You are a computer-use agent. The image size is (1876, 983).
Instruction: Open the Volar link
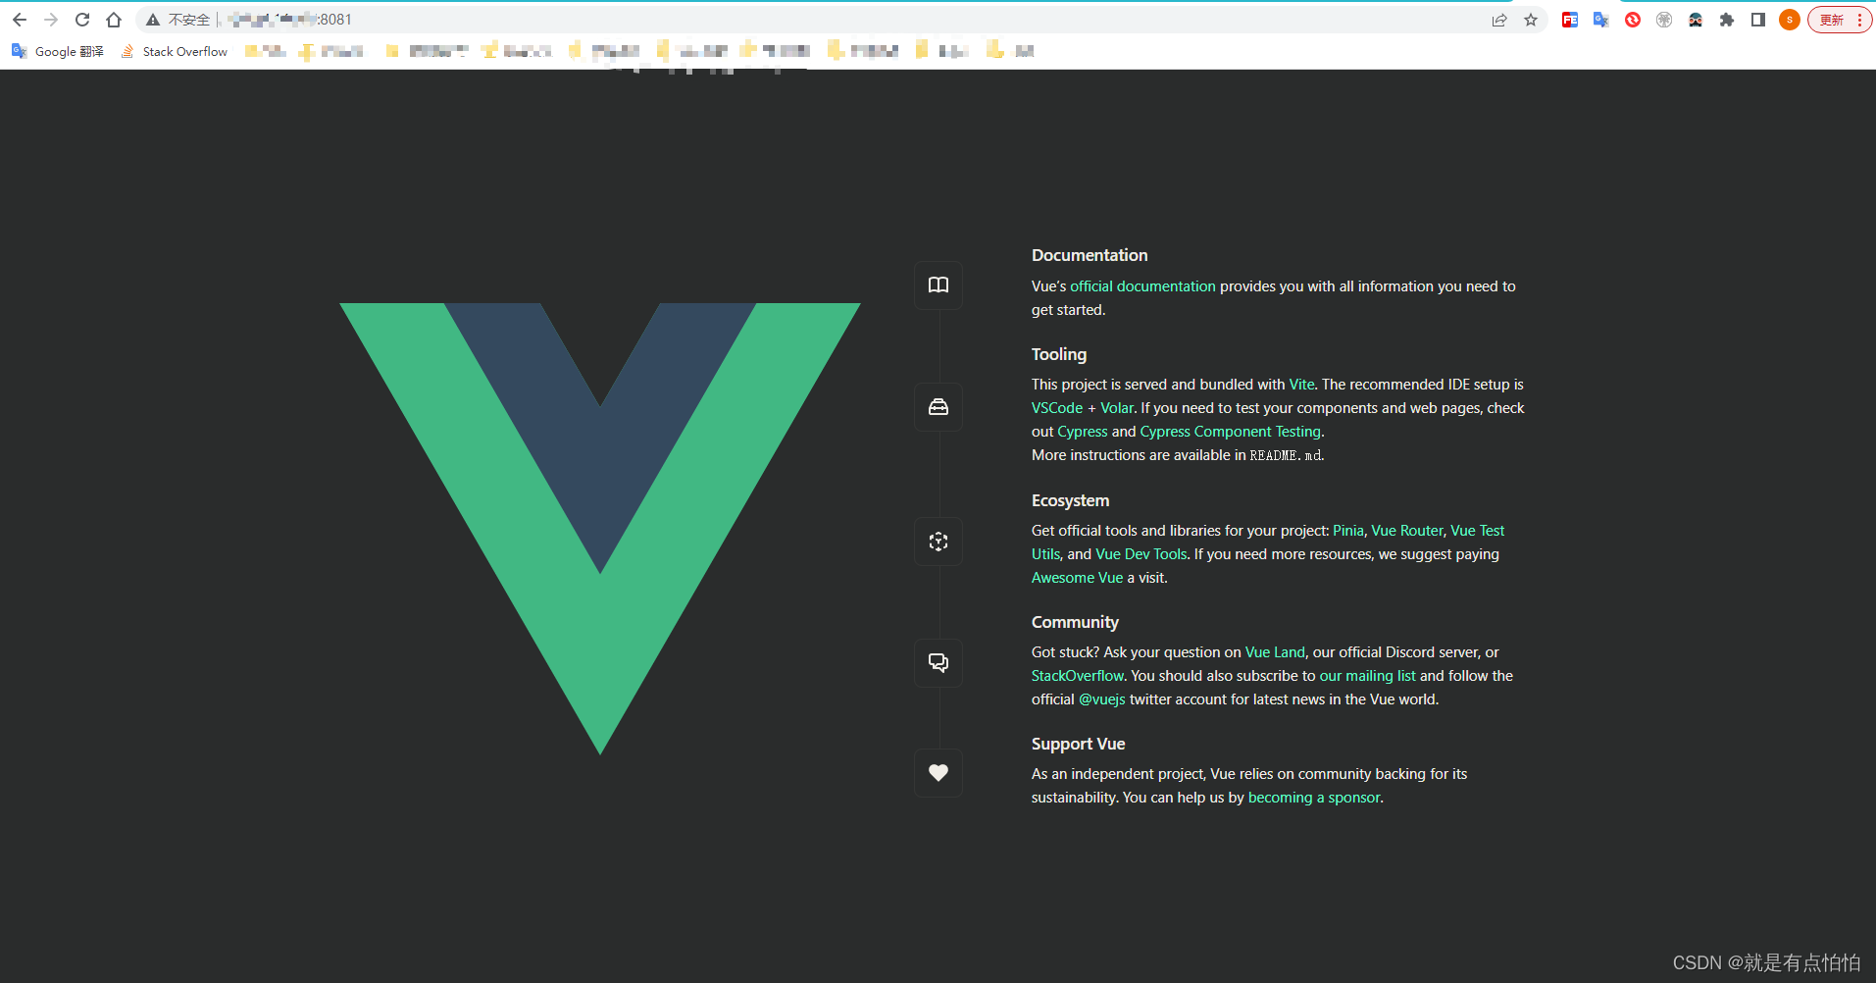point(1117,408)
